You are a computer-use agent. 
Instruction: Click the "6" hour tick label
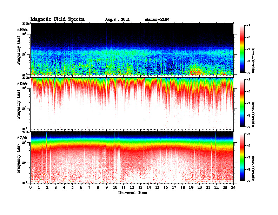tap(81, 187)
